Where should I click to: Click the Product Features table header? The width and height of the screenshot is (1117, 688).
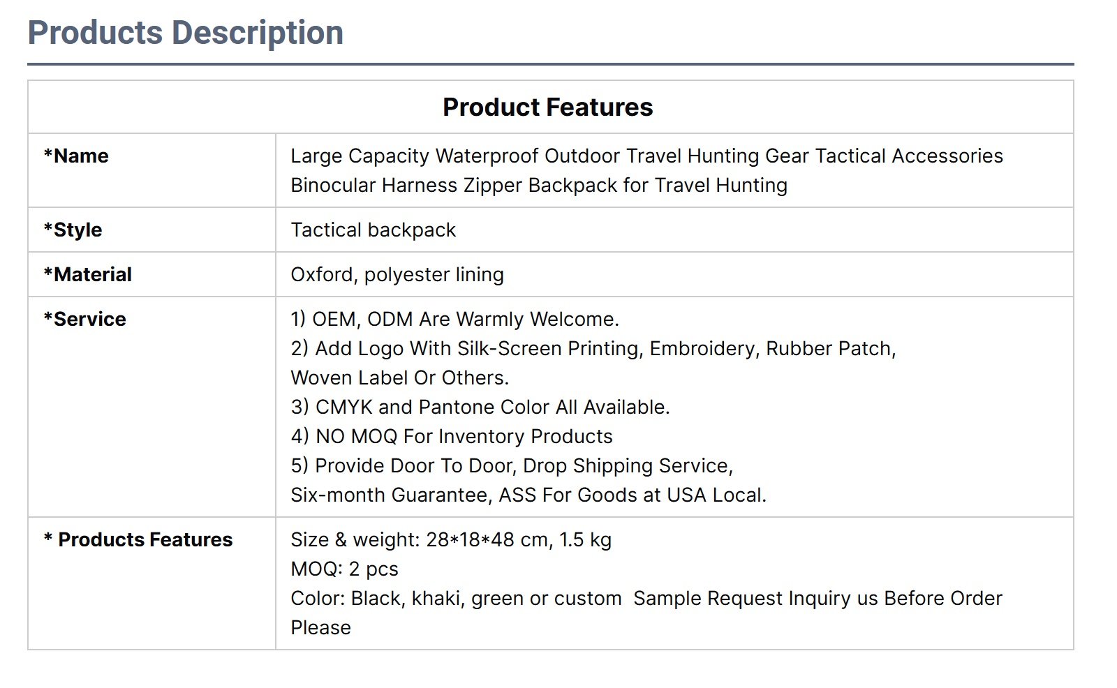(x=548, y=107)
